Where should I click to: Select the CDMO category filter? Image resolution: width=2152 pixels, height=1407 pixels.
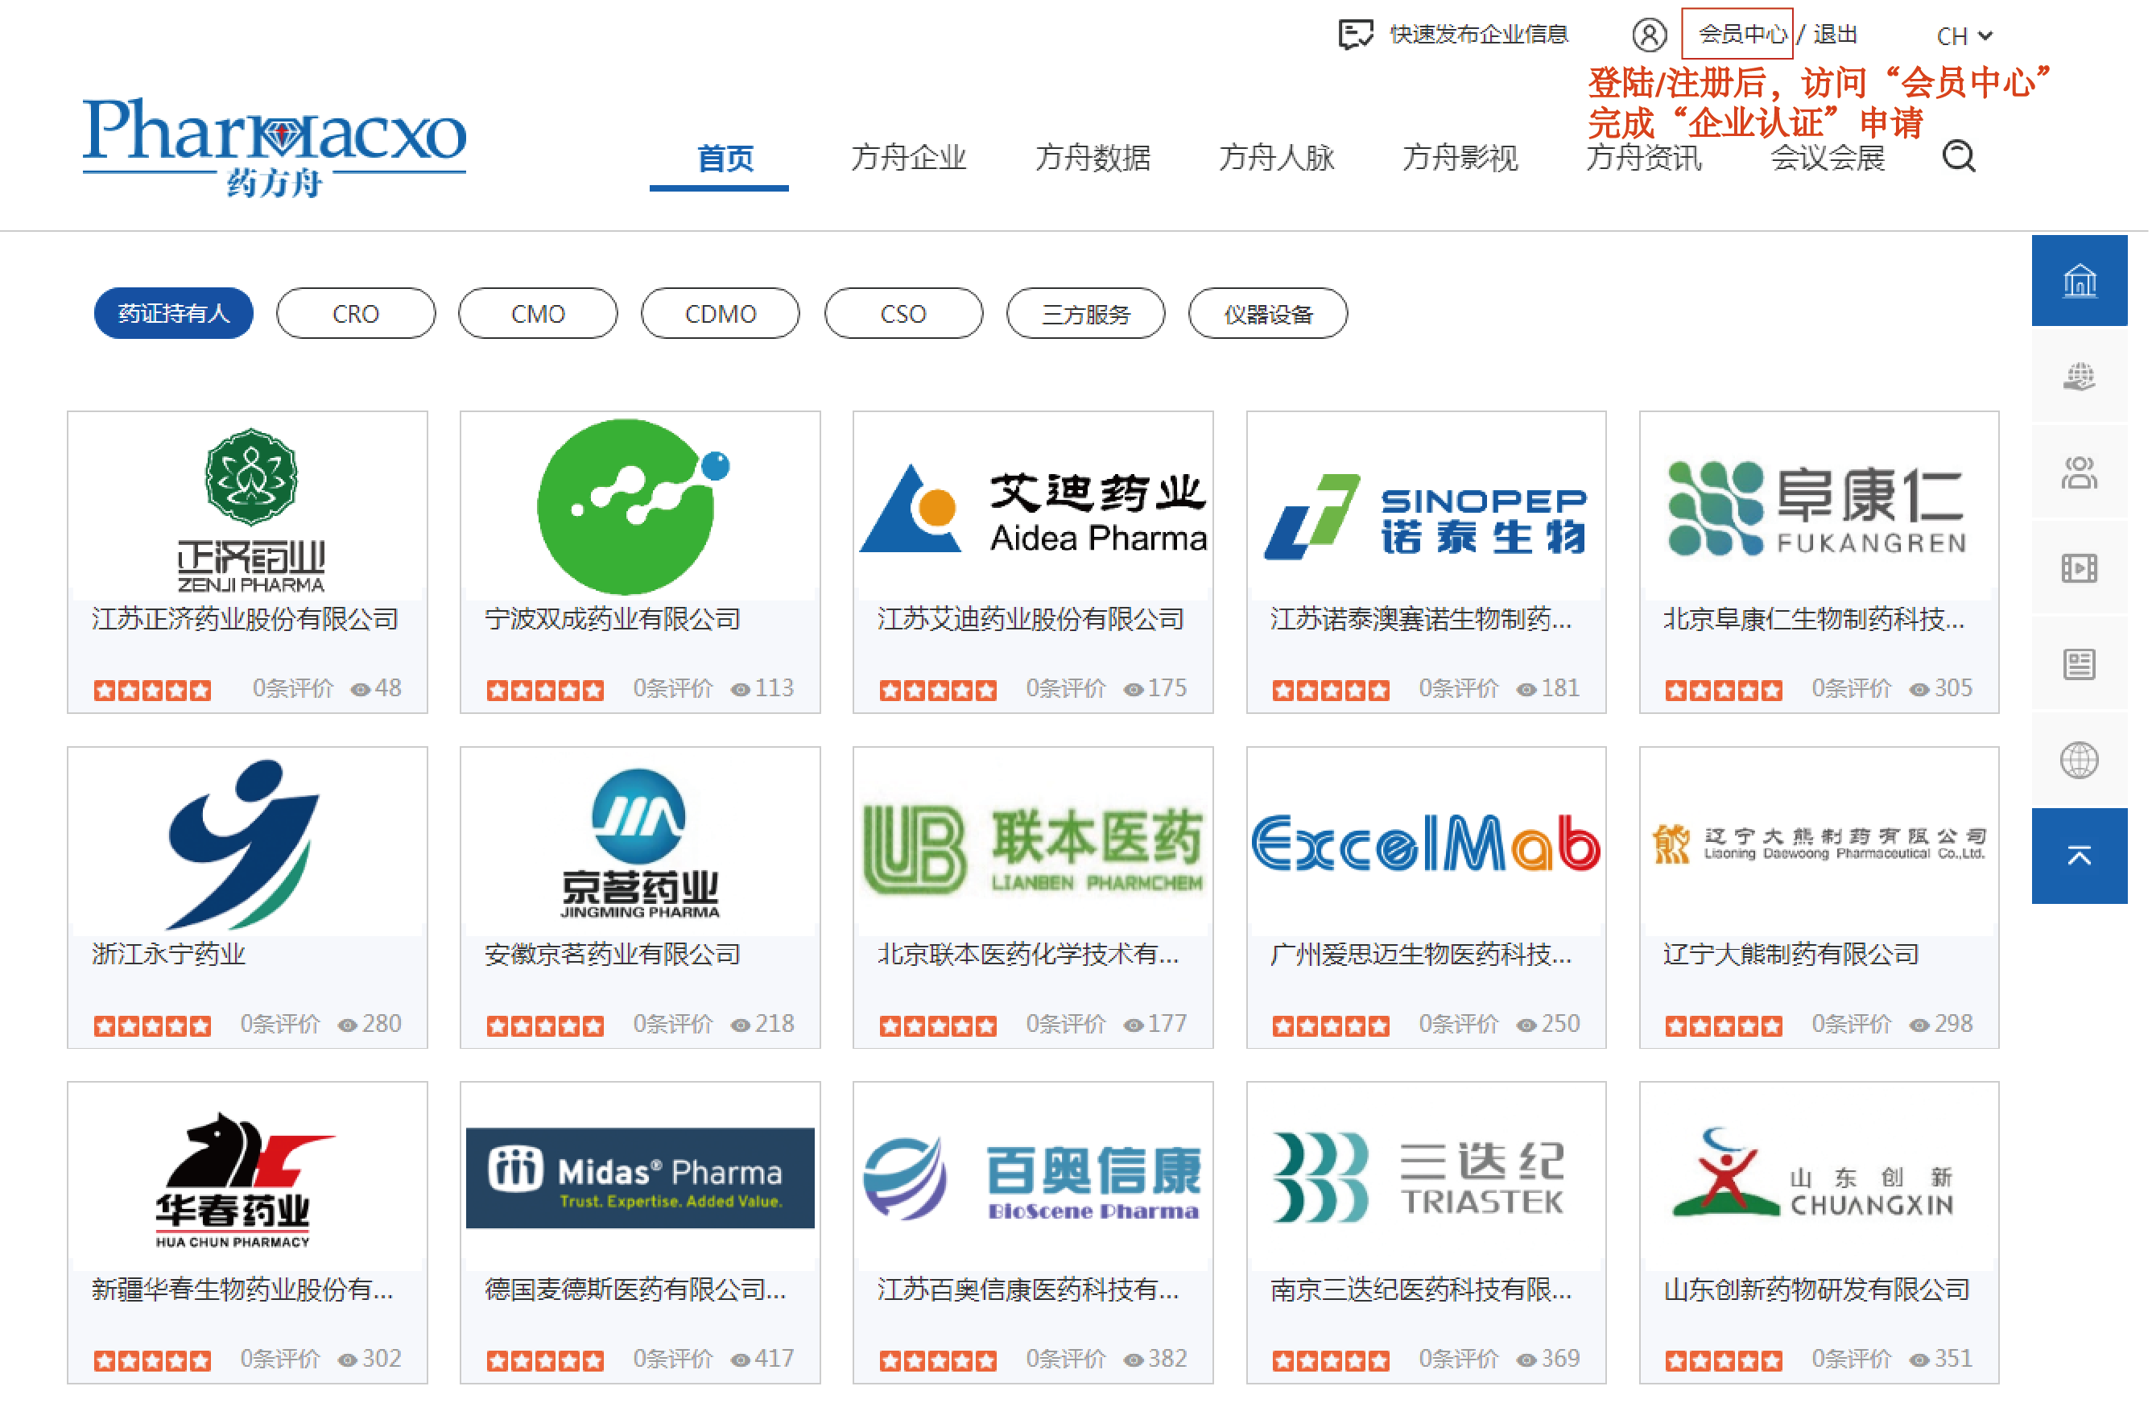tap(721, 314)
